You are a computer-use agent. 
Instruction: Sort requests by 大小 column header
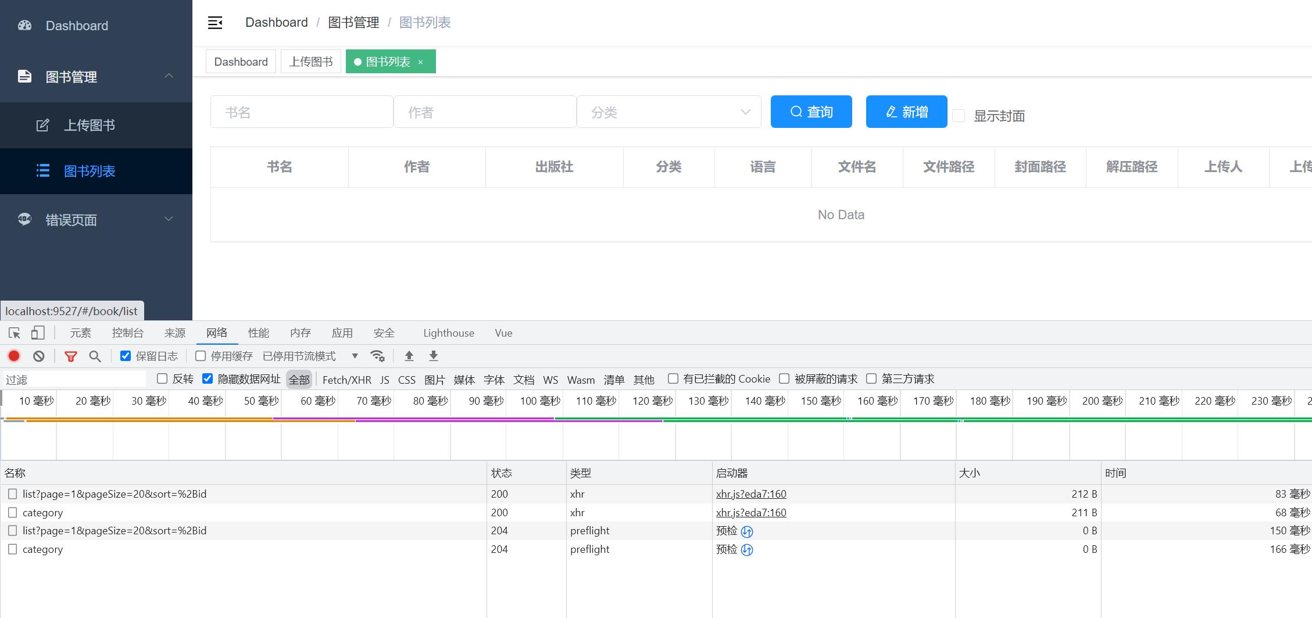pos(1028,473)
